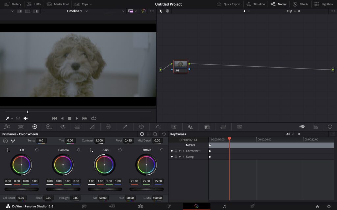Open the Curves palette

[x=92, y=127]
